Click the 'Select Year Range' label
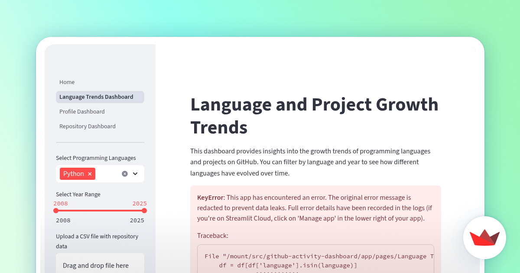The image size is (520, 273). tap(78, 195)
